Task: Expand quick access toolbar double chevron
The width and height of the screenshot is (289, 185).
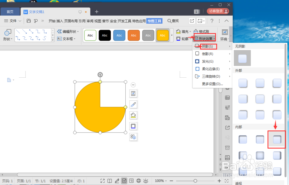Action: tap(42, 21)
